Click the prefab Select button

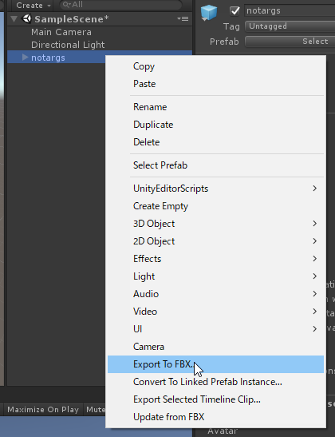[x=290, y=42]
